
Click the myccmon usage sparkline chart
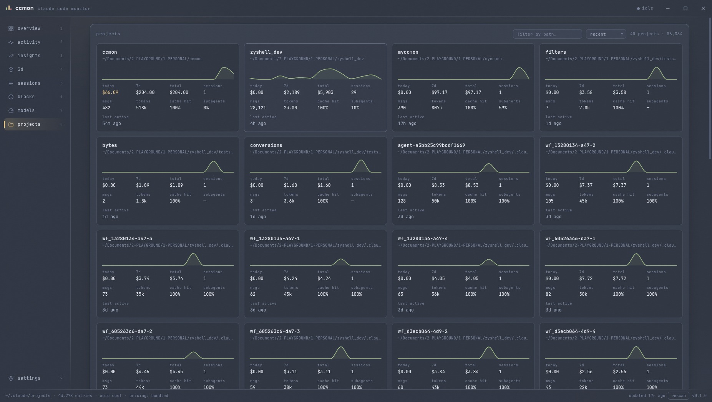point(463,73)
